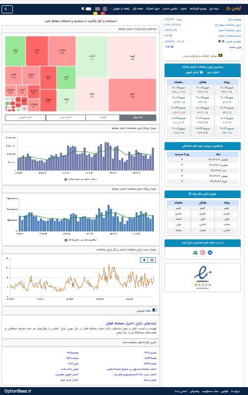Open article نمادهای دارای اختیار معامله فعال
This screenshot has height=395, width=248.
[x=131, y=323]
